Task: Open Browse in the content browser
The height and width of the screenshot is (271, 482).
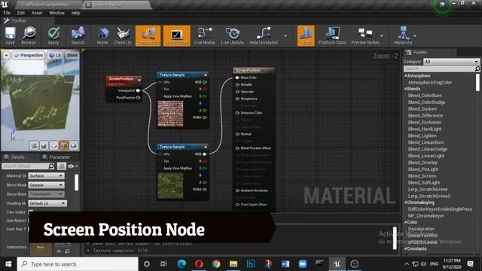Action: 29,35
